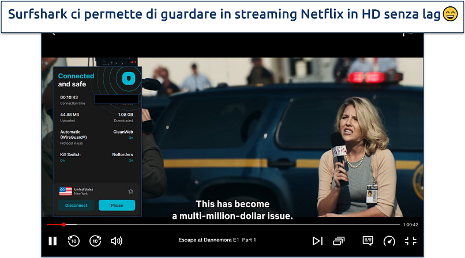The image size is (465, 258).
Task: Change the playback speed
Action: point(389,241)
